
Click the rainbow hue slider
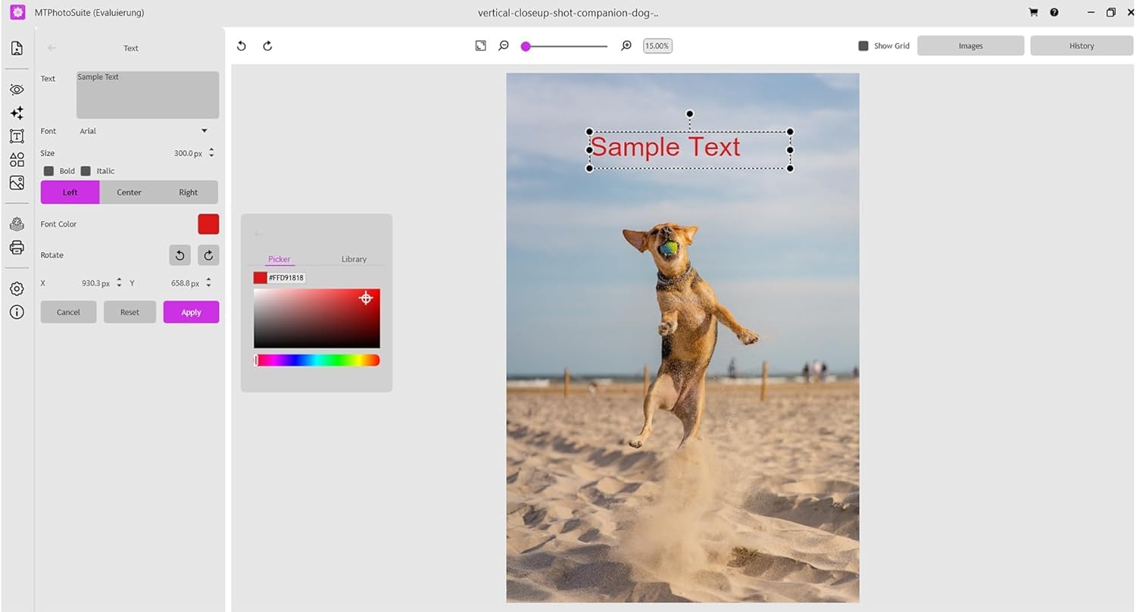tap(317, 361)
